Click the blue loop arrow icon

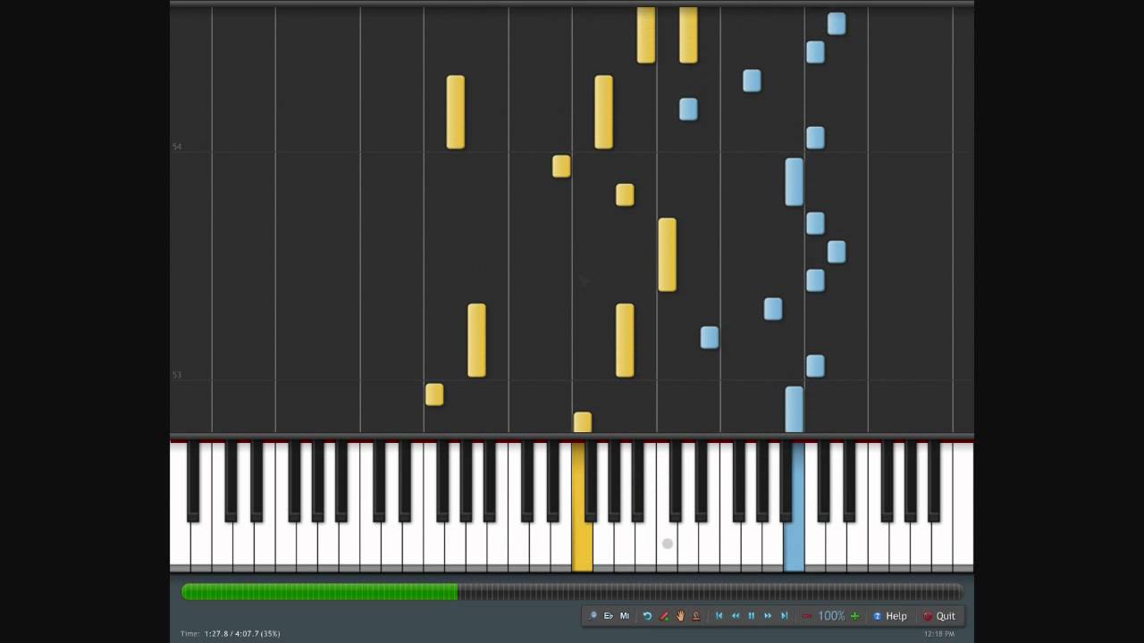647,616
